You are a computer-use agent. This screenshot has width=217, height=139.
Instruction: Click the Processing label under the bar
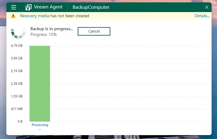click(40, 125)
